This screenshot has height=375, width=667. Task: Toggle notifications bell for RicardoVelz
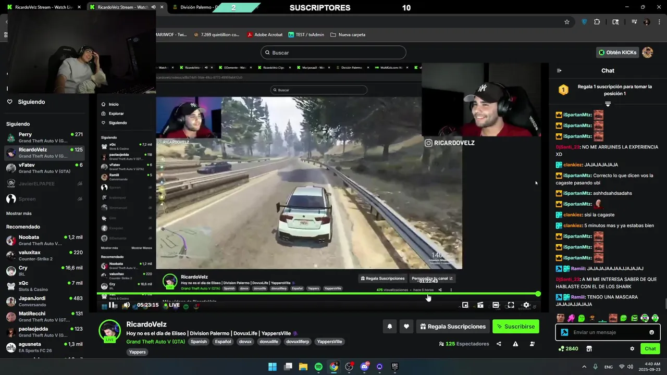coord(389,327)
